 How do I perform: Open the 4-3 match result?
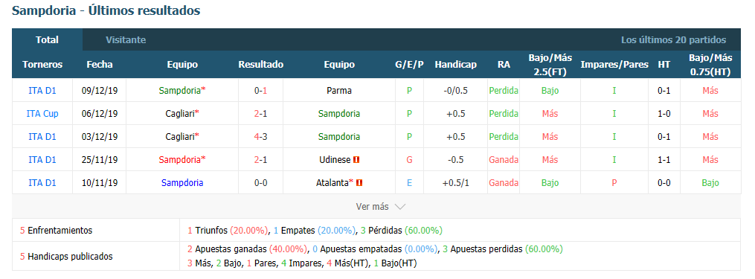(260, 137)
